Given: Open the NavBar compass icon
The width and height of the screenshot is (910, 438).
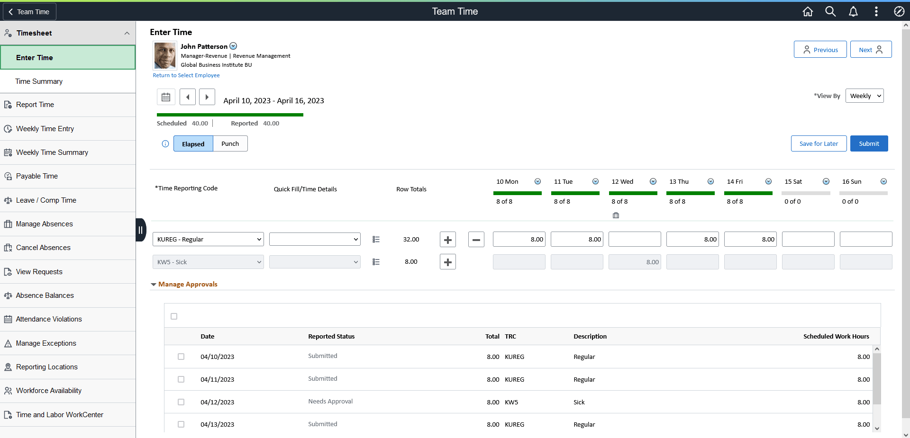Looking at the screenshot, I should (x=899, y=11).
